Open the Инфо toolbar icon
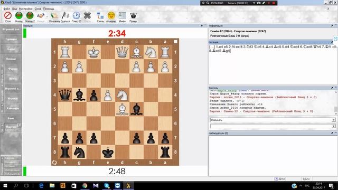 (122, 16)
